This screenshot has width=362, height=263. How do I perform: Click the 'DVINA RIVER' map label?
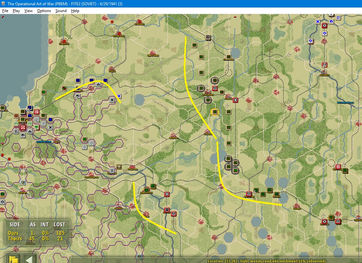[x=44, y=142]
